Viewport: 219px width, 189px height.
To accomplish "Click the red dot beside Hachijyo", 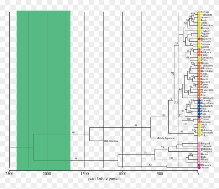I will [x=199, y=39].
